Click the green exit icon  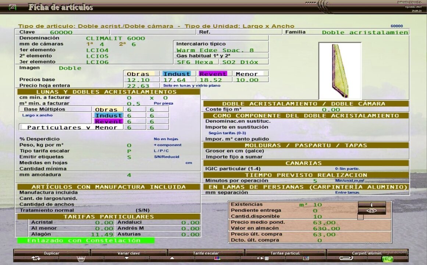point(387,259)
